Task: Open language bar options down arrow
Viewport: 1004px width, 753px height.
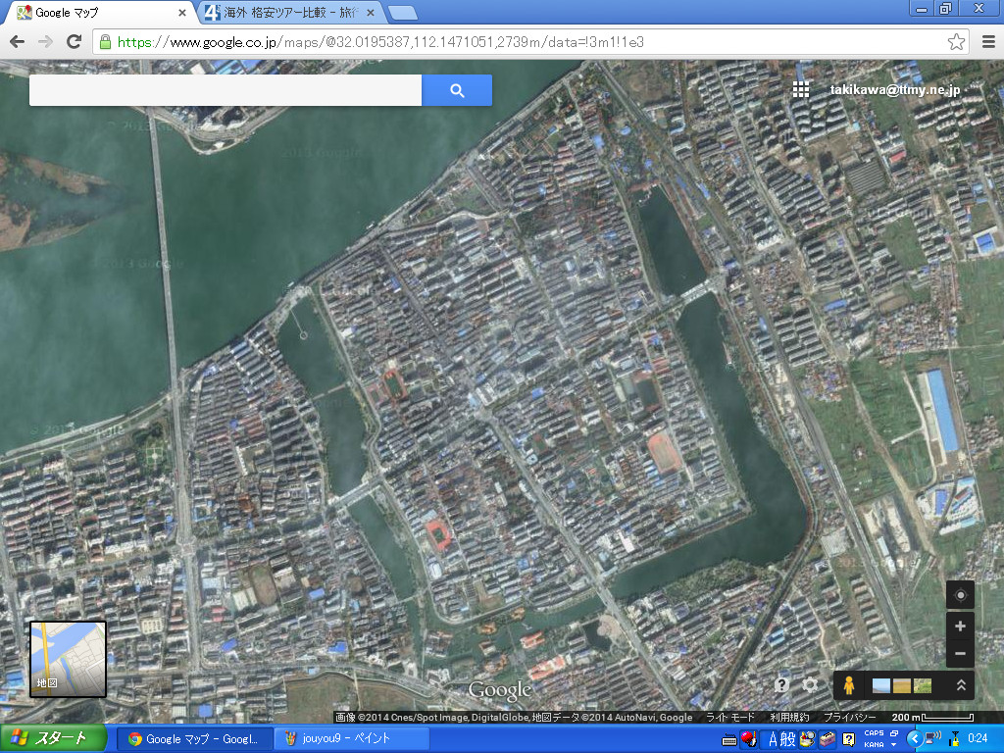Action: pyautogui.click(x=894, y=745)
